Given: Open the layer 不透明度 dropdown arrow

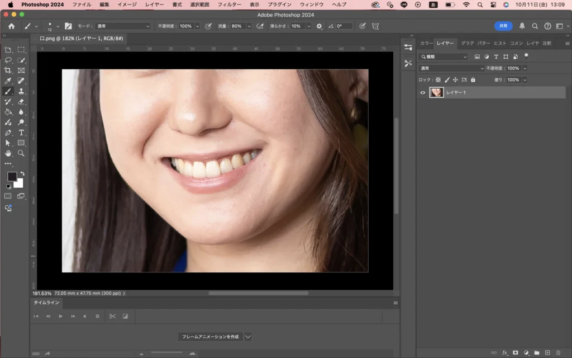Looking at the screenshot, I should pyautogui.click(x=524, y=68).
